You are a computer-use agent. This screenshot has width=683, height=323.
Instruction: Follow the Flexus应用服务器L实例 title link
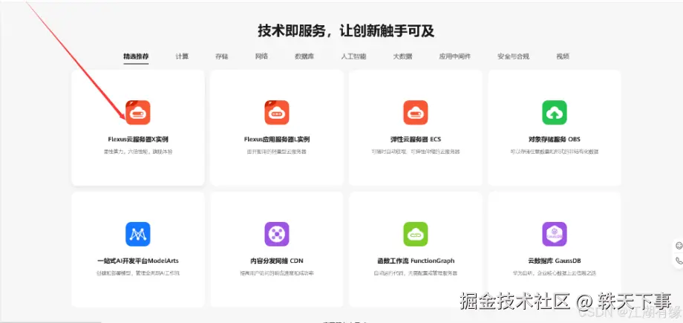point(277,140)
